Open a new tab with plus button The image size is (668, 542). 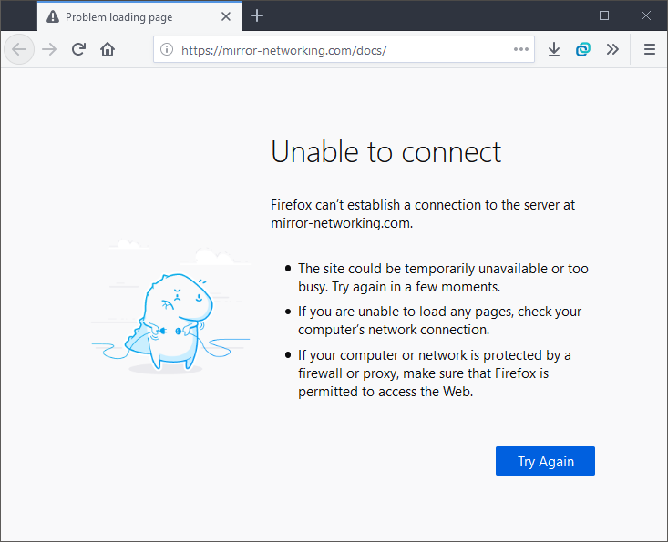point(257,16)
